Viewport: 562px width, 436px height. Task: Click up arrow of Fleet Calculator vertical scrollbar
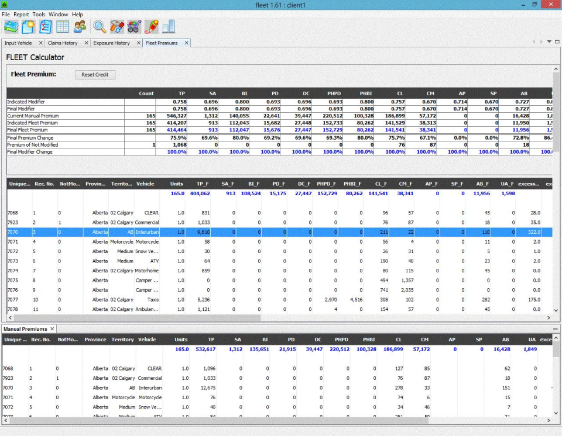click(x=556, y=69)
